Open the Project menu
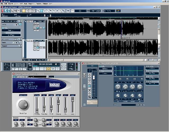169x132 pixels. [x=11, y=4]
